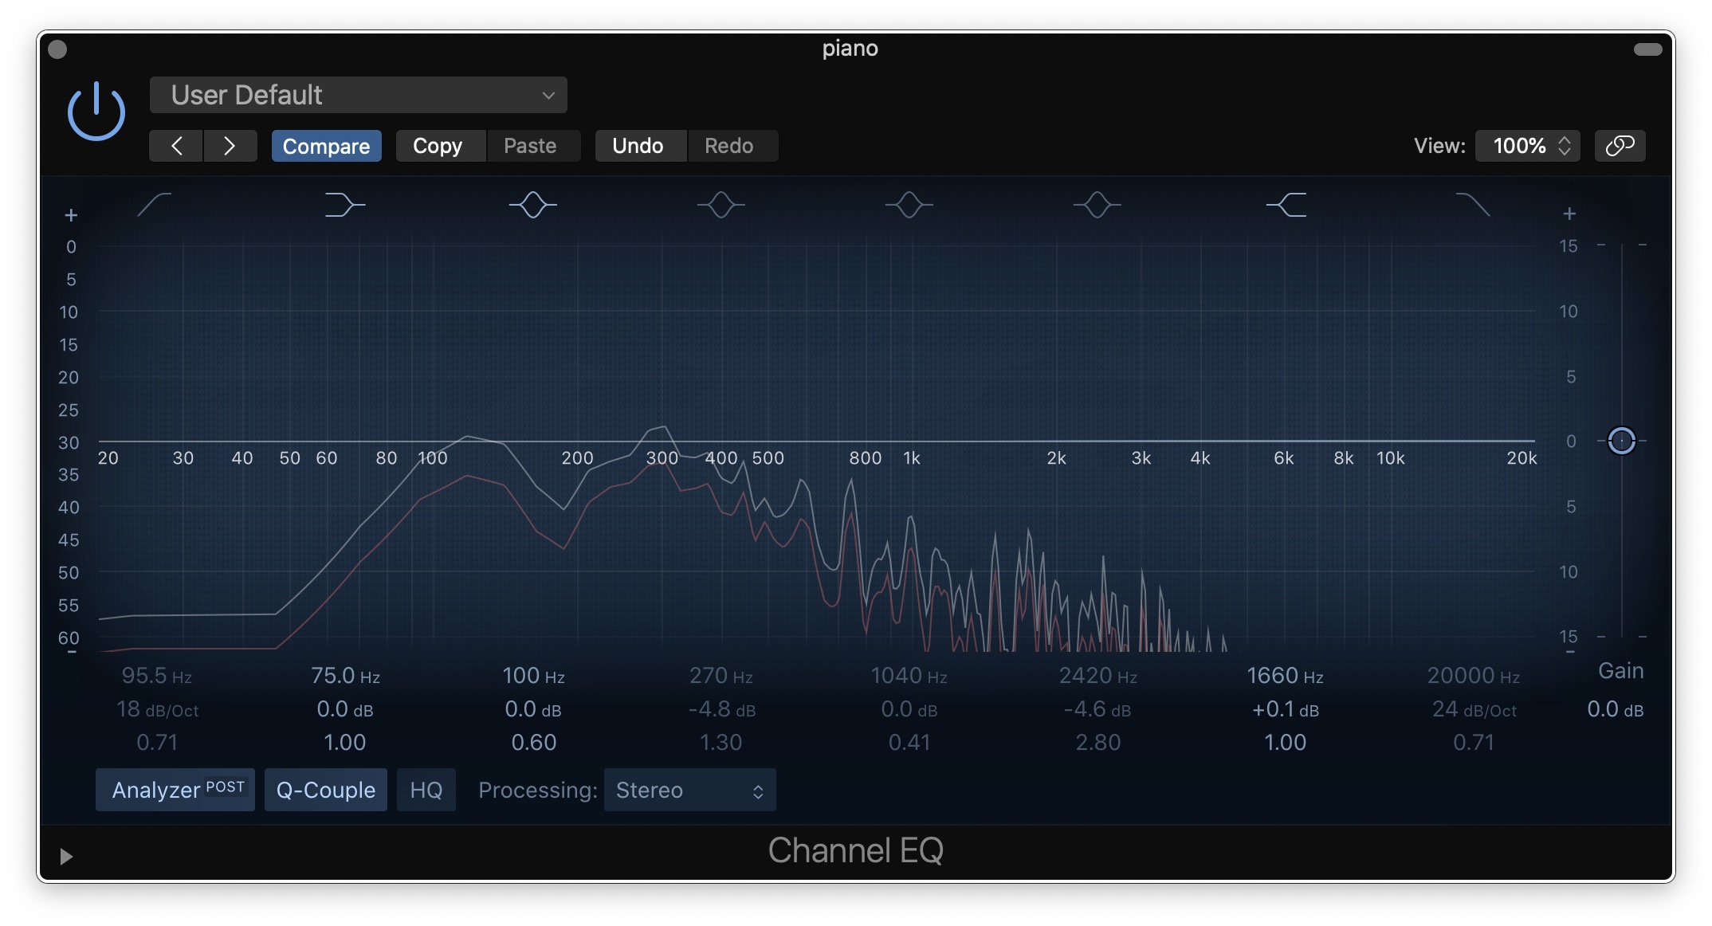Toggle the Analyzer POST button
The width and height of the screenshot is (1712, 926).
pyautogui.click(x=175, y=790)
